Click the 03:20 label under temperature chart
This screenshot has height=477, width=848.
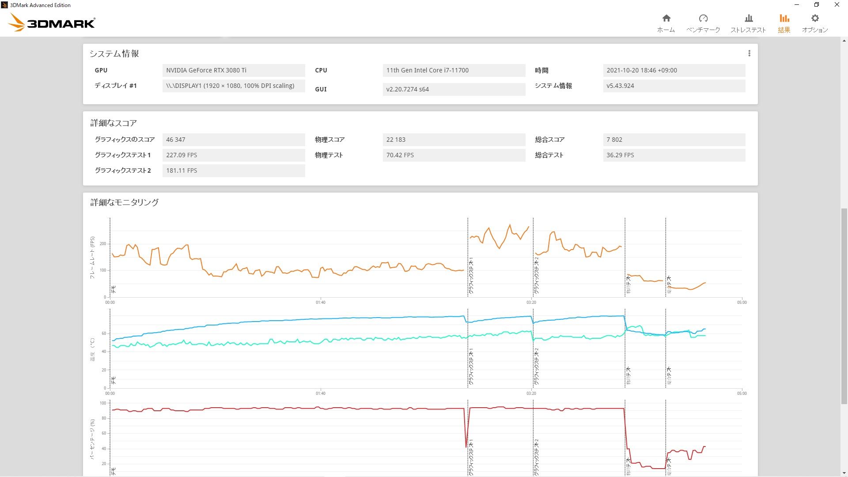click(x=531, y=394)
